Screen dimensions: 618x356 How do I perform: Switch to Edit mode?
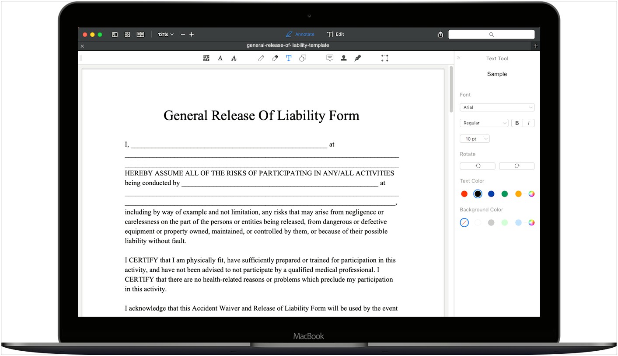pos(335,34)
